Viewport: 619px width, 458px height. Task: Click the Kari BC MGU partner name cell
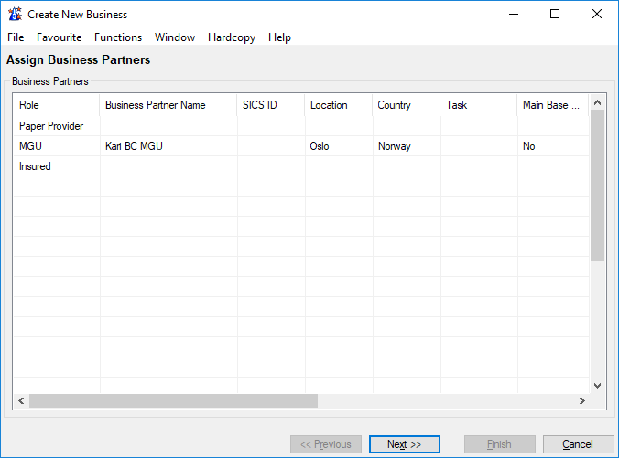(134, 146)
